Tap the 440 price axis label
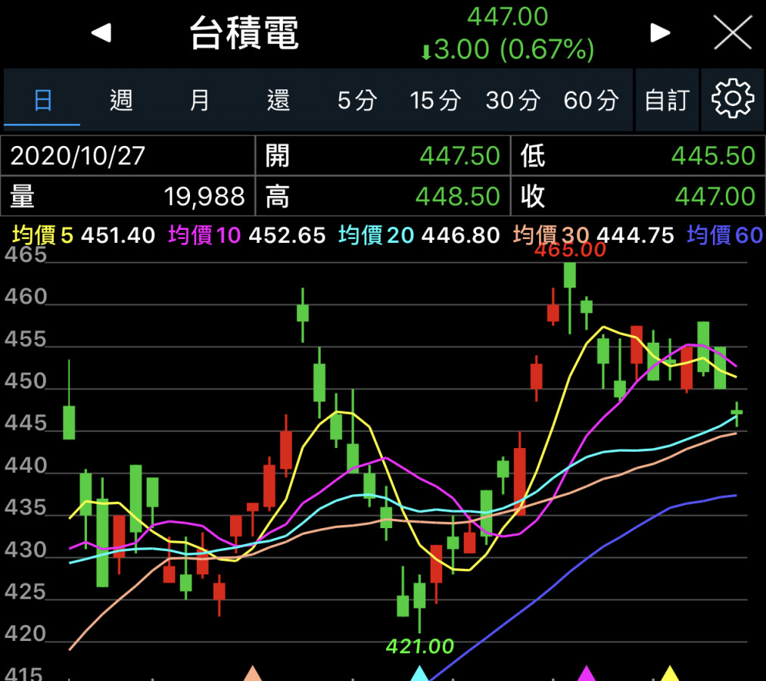The image size is (766, 681). 26,465
